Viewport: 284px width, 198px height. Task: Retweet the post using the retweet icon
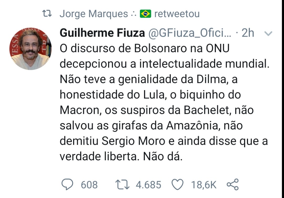tap(123, 184)
